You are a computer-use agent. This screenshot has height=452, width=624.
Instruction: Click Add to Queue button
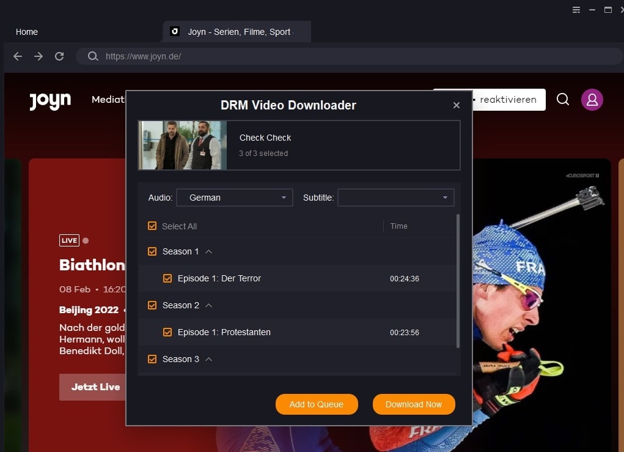coord(317,404)
